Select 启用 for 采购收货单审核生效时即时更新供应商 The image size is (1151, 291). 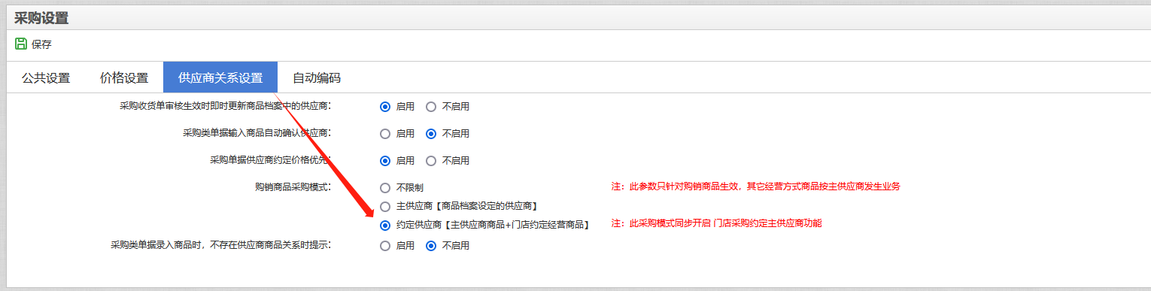coord(385,107)
